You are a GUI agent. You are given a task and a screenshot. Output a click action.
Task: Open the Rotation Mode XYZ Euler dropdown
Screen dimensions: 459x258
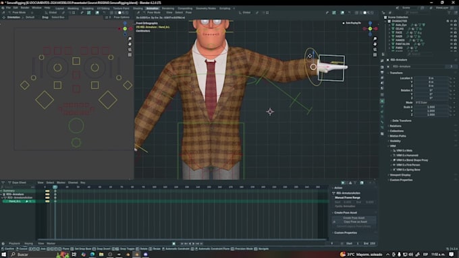pyautogui.click(x=431, y=102)
